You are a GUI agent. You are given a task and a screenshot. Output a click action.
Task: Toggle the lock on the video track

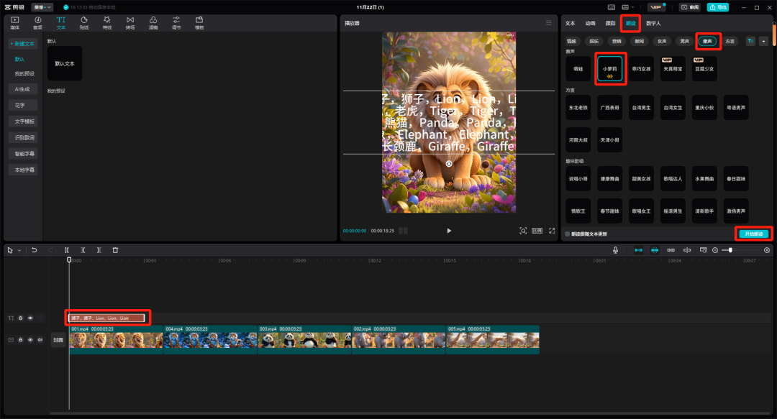[21, 340]
